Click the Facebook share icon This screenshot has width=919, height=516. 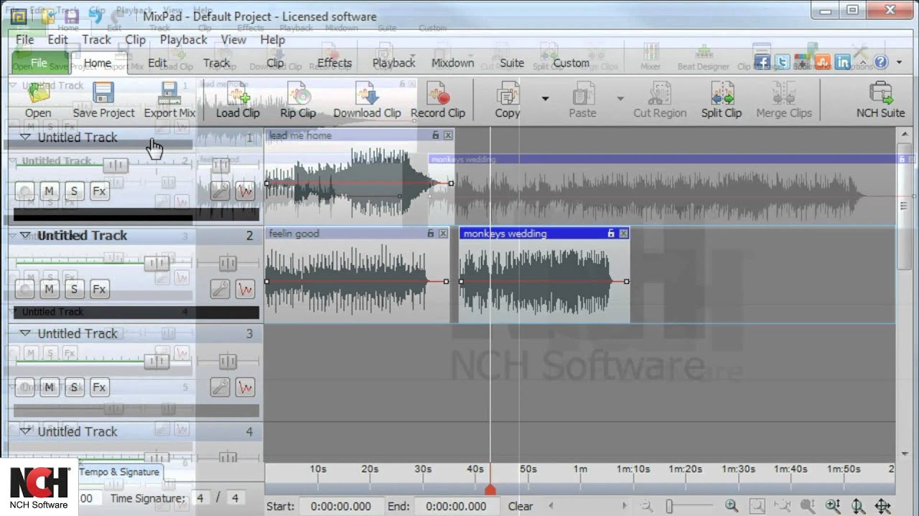pyautogui.click(x=762, y=63)
